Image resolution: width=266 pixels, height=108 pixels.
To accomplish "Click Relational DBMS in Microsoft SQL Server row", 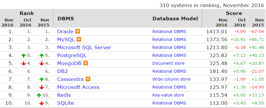I will tap(169, 47).
